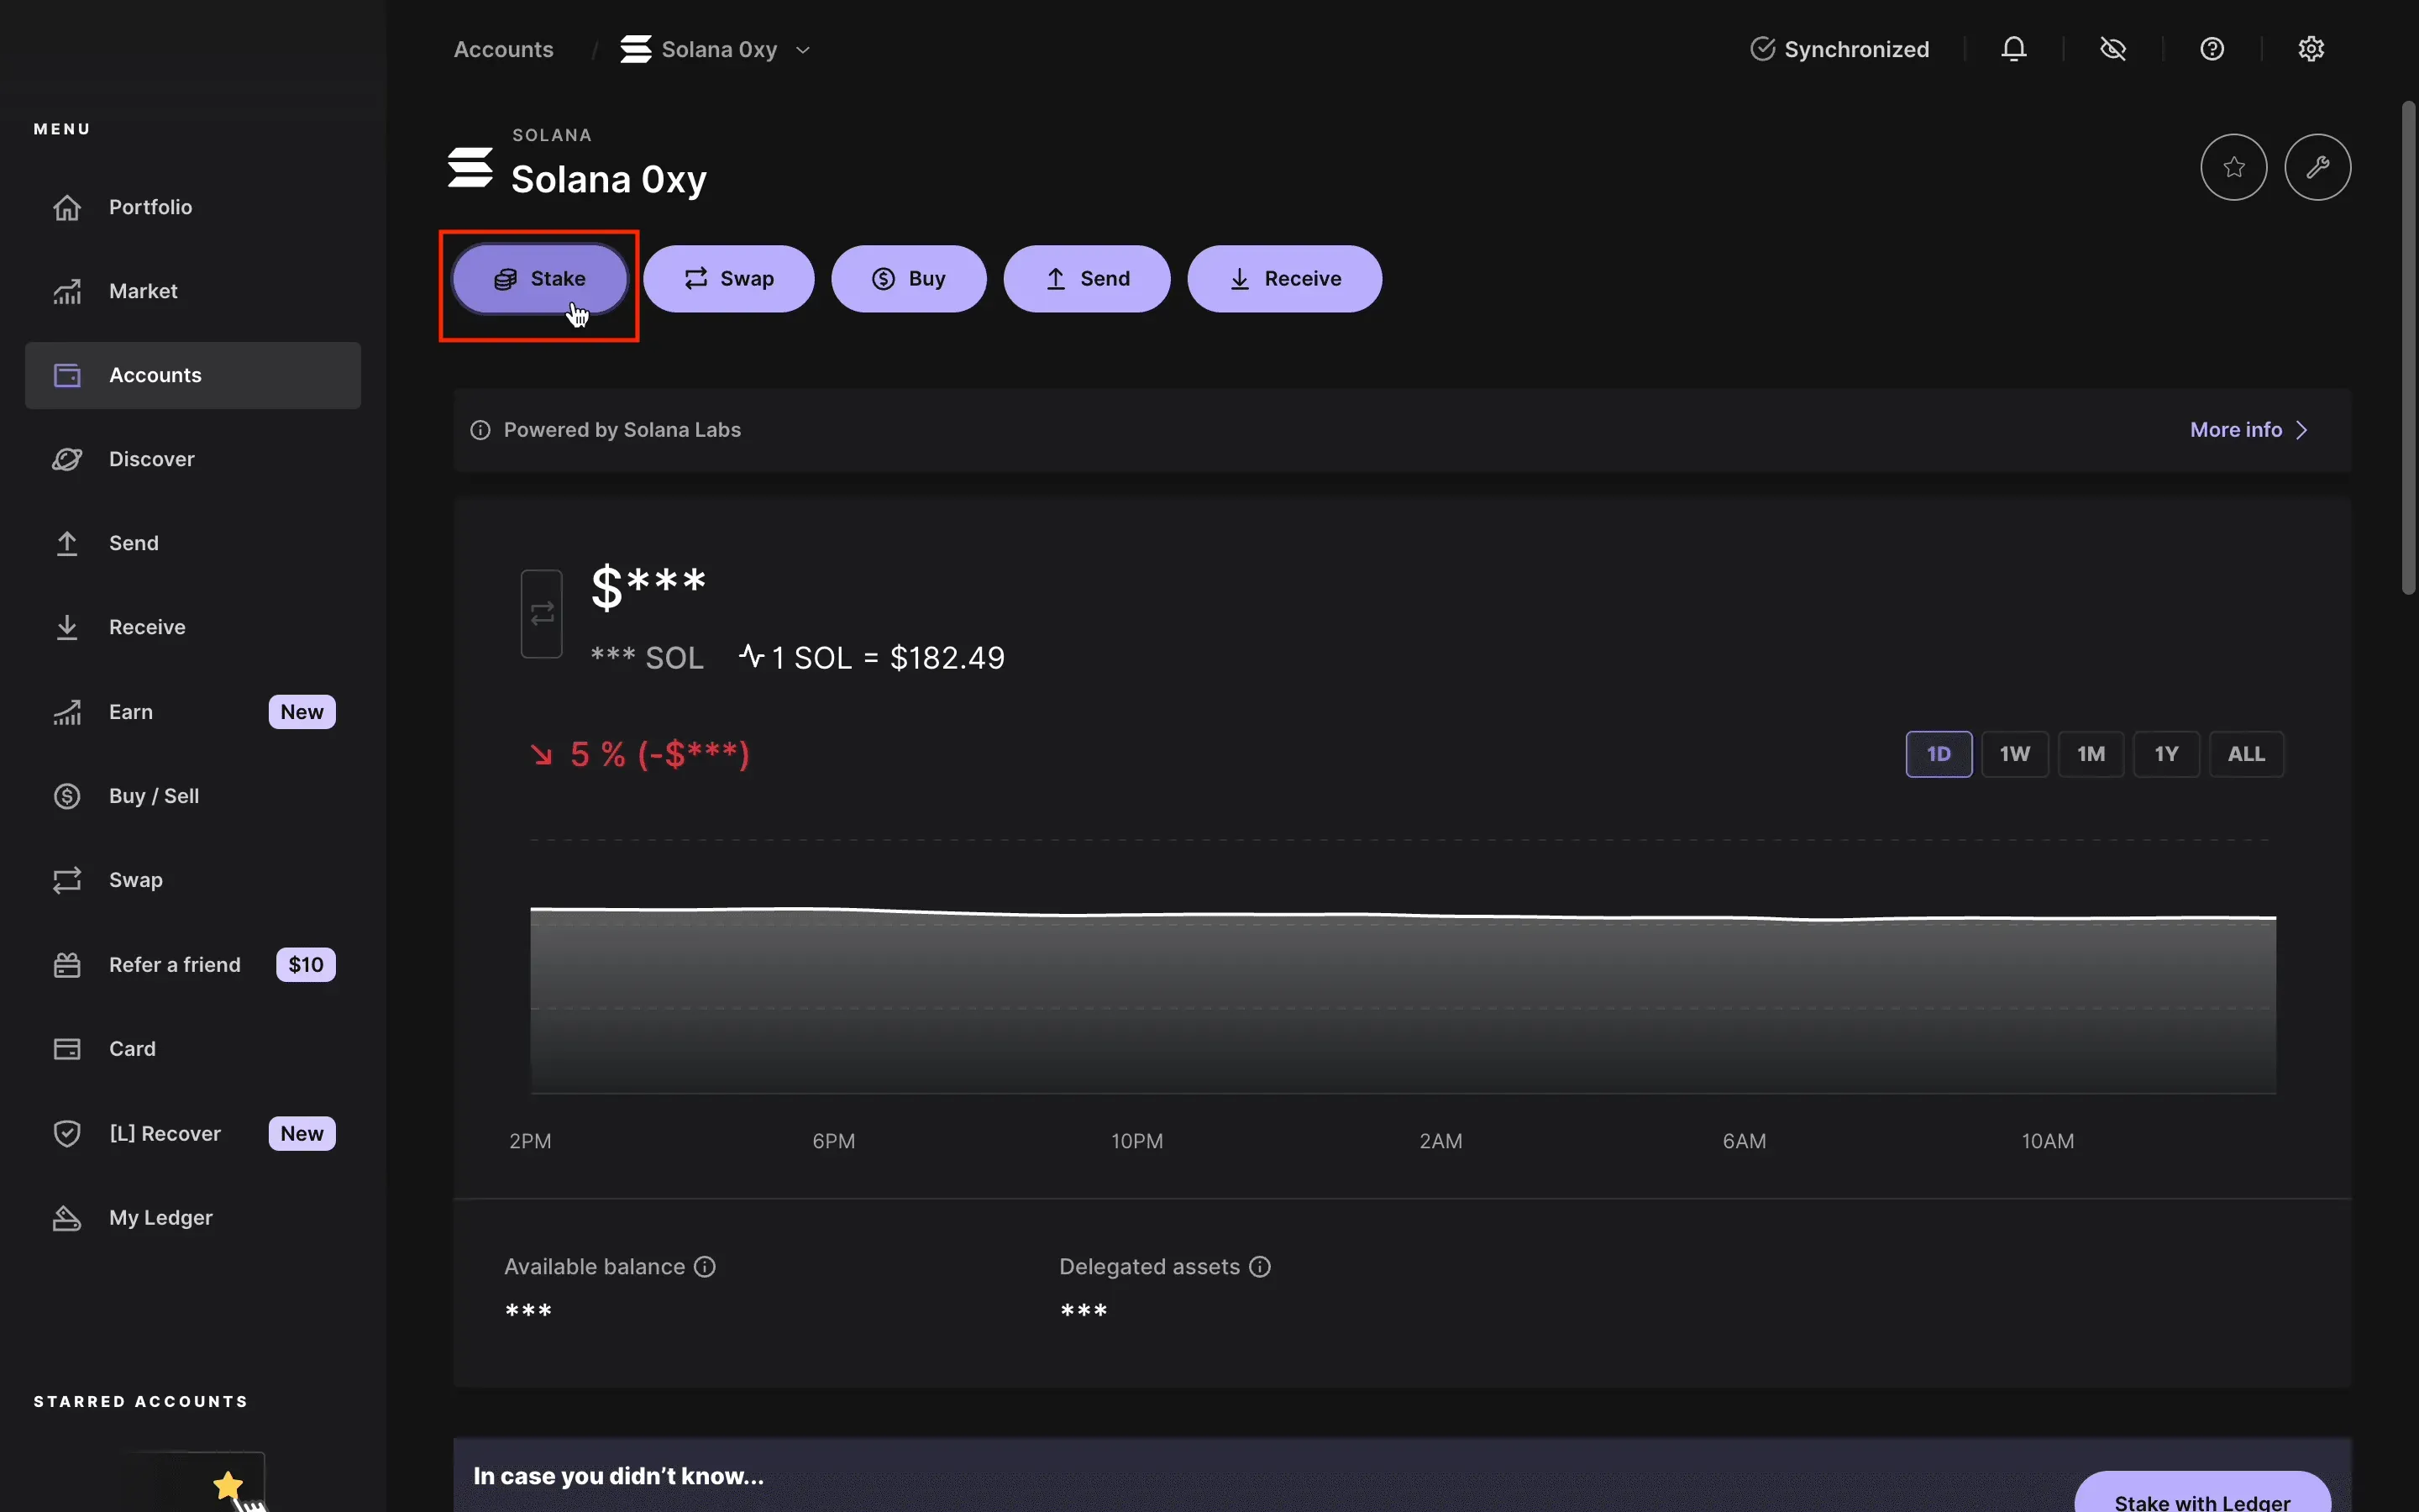Click the Earn chart icon
Screen dimensions: 2419x1512
click(67, 712)
